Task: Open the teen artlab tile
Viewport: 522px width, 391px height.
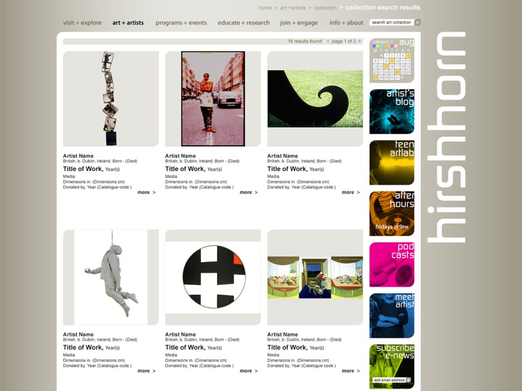Action: pos(392,162)
